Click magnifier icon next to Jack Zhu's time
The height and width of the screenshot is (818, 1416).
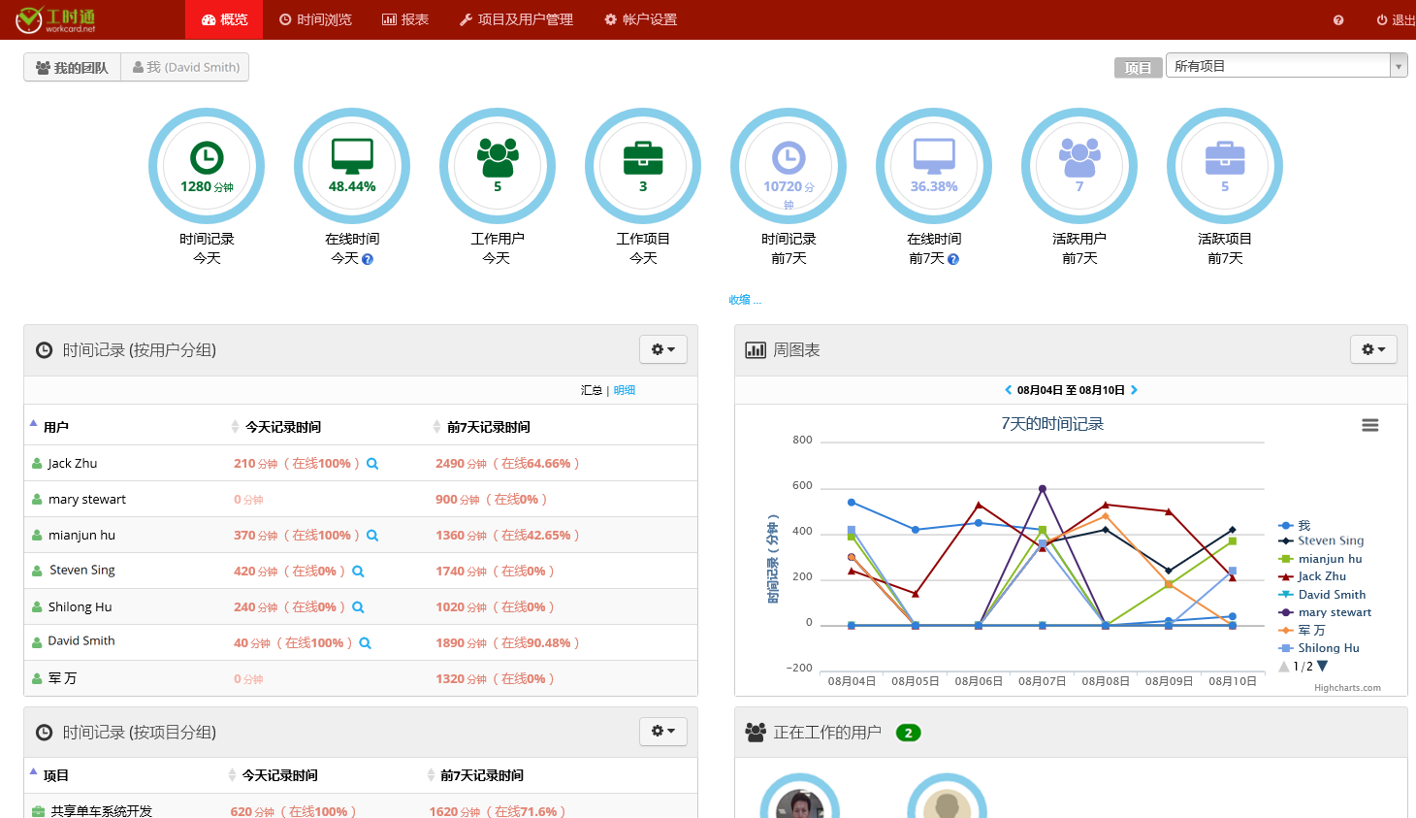tap(372, 464)
